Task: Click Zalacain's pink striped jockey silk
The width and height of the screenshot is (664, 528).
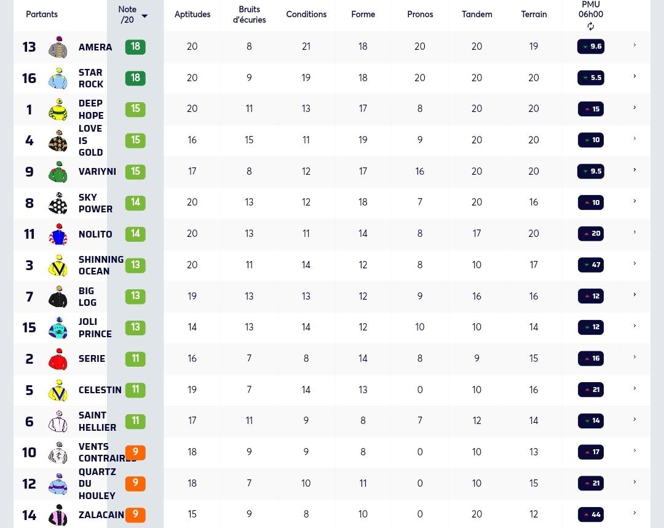Action: point(58,515)
